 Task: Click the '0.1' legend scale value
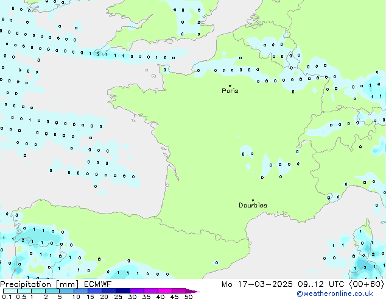point(7,297)
